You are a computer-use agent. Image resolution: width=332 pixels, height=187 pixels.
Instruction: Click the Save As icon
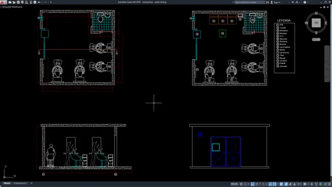22,2
